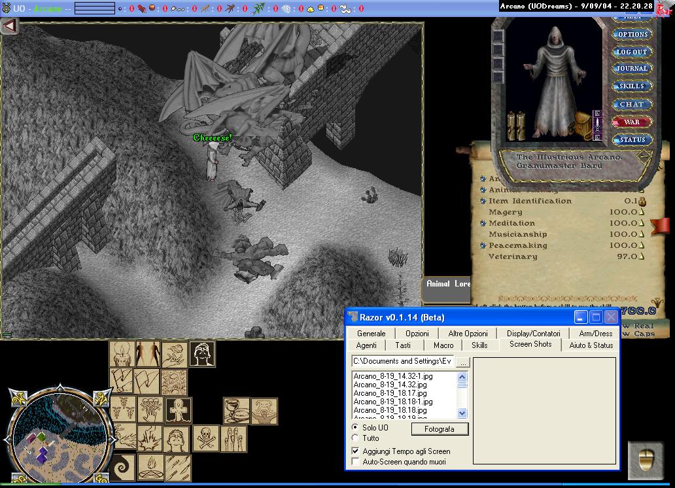Select the goblet and plate spell icon

pyautogui.click(x=236, y=411)
